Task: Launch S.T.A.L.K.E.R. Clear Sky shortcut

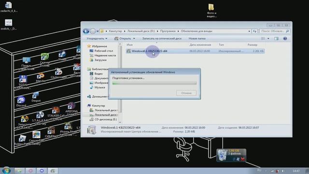Action: 40,118
